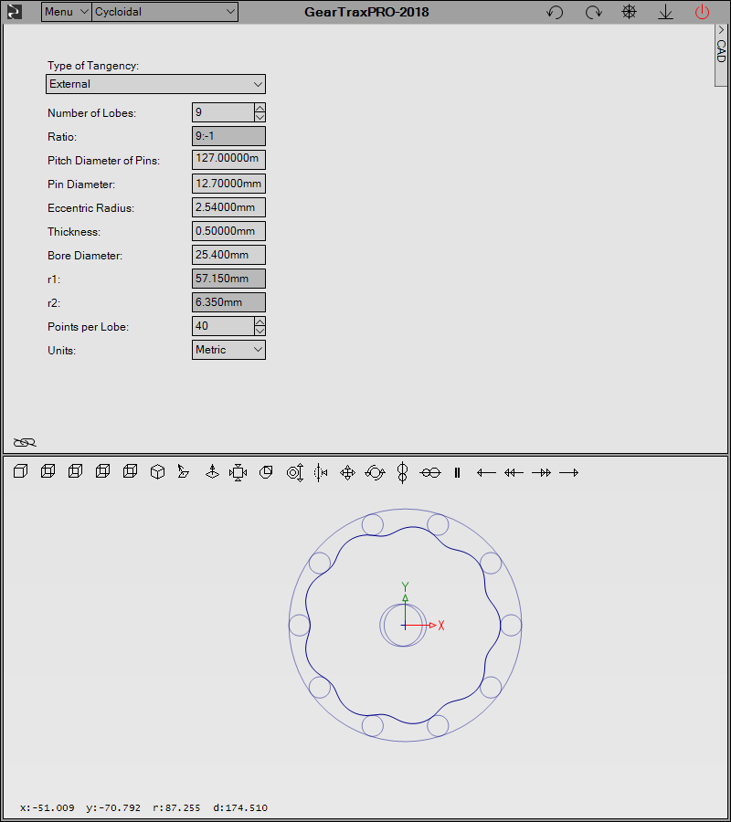Click the zoom icon with concentric circles and vertical arrow
Image resolution: width=731 pixels, height=822 pixels.
click(295, 472)
